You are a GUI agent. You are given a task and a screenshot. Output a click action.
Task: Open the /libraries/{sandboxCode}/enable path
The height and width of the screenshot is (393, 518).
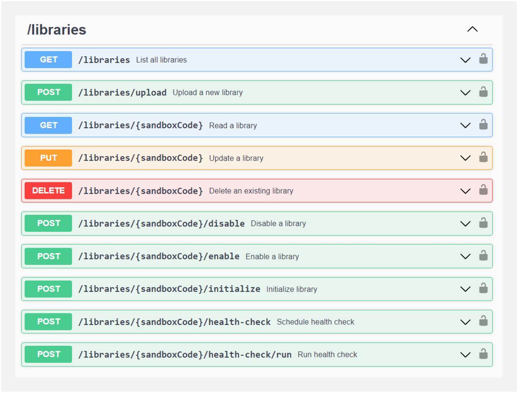click(159, 256)
